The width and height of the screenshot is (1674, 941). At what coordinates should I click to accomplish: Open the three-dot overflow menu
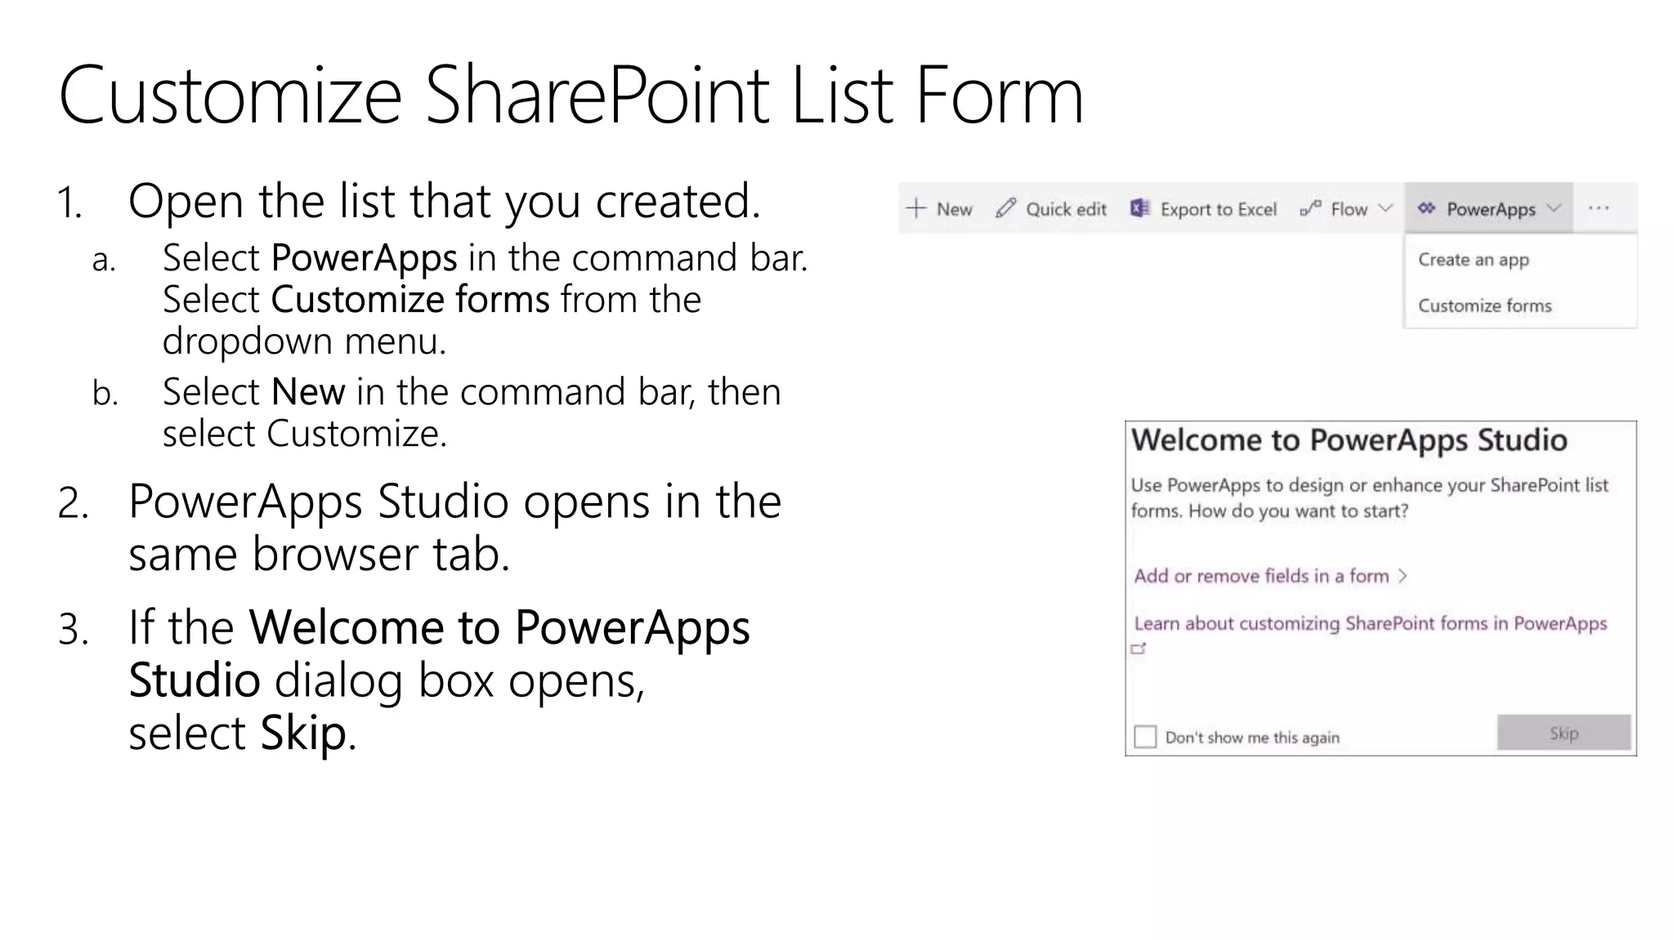(1599, 209)
